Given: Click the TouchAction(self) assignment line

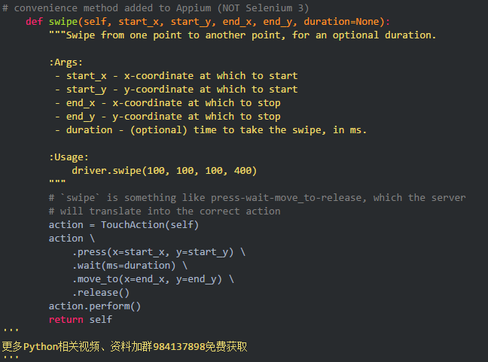Looking at the screenshot, I should tap(124, 225).
